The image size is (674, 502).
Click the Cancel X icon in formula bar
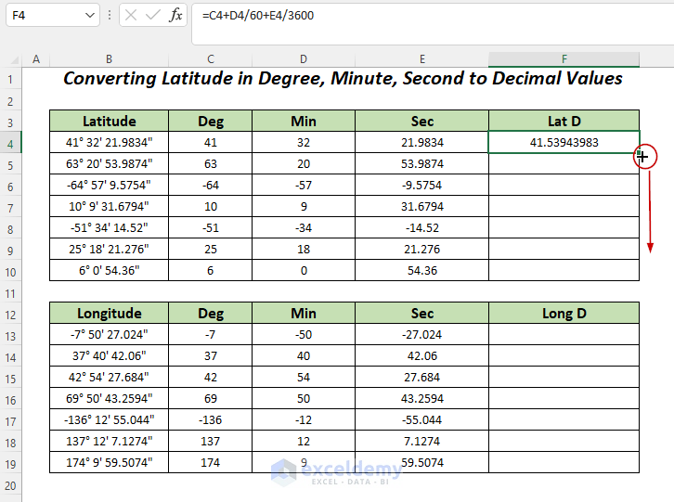point(131,16)
